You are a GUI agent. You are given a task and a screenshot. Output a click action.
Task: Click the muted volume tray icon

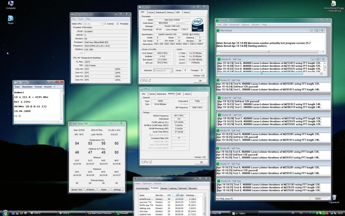335,213
